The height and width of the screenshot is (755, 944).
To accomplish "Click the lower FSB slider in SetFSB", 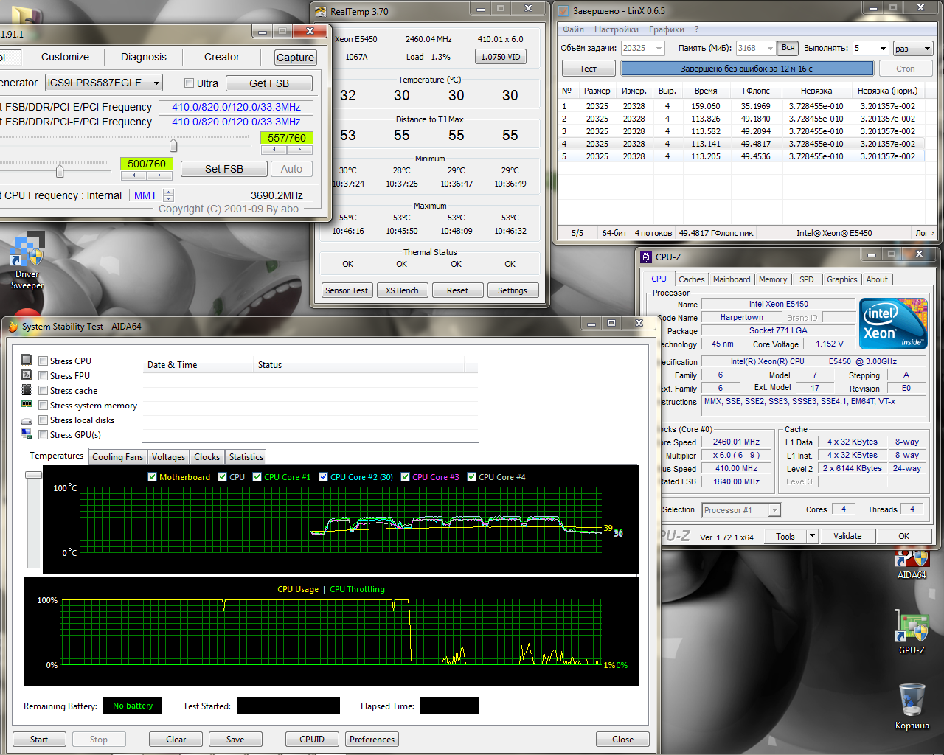I will click(60, 172).
